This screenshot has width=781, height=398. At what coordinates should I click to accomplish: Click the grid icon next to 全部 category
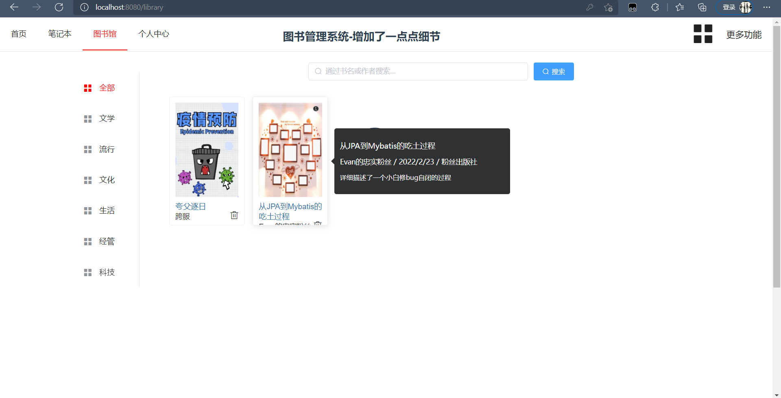click(x=87, y=88)
